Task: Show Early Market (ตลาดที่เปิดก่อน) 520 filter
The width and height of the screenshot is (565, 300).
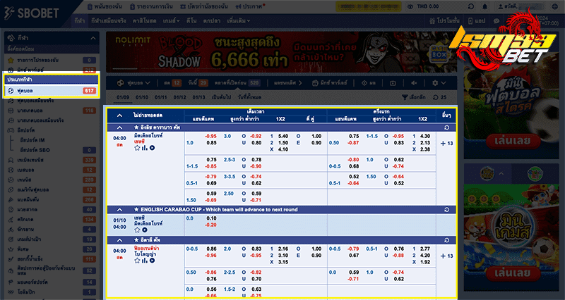Action: pyautogui.click(x=237, y=83)
